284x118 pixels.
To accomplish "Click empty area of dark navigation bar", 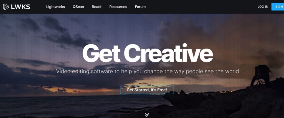I will coord(199,7).
